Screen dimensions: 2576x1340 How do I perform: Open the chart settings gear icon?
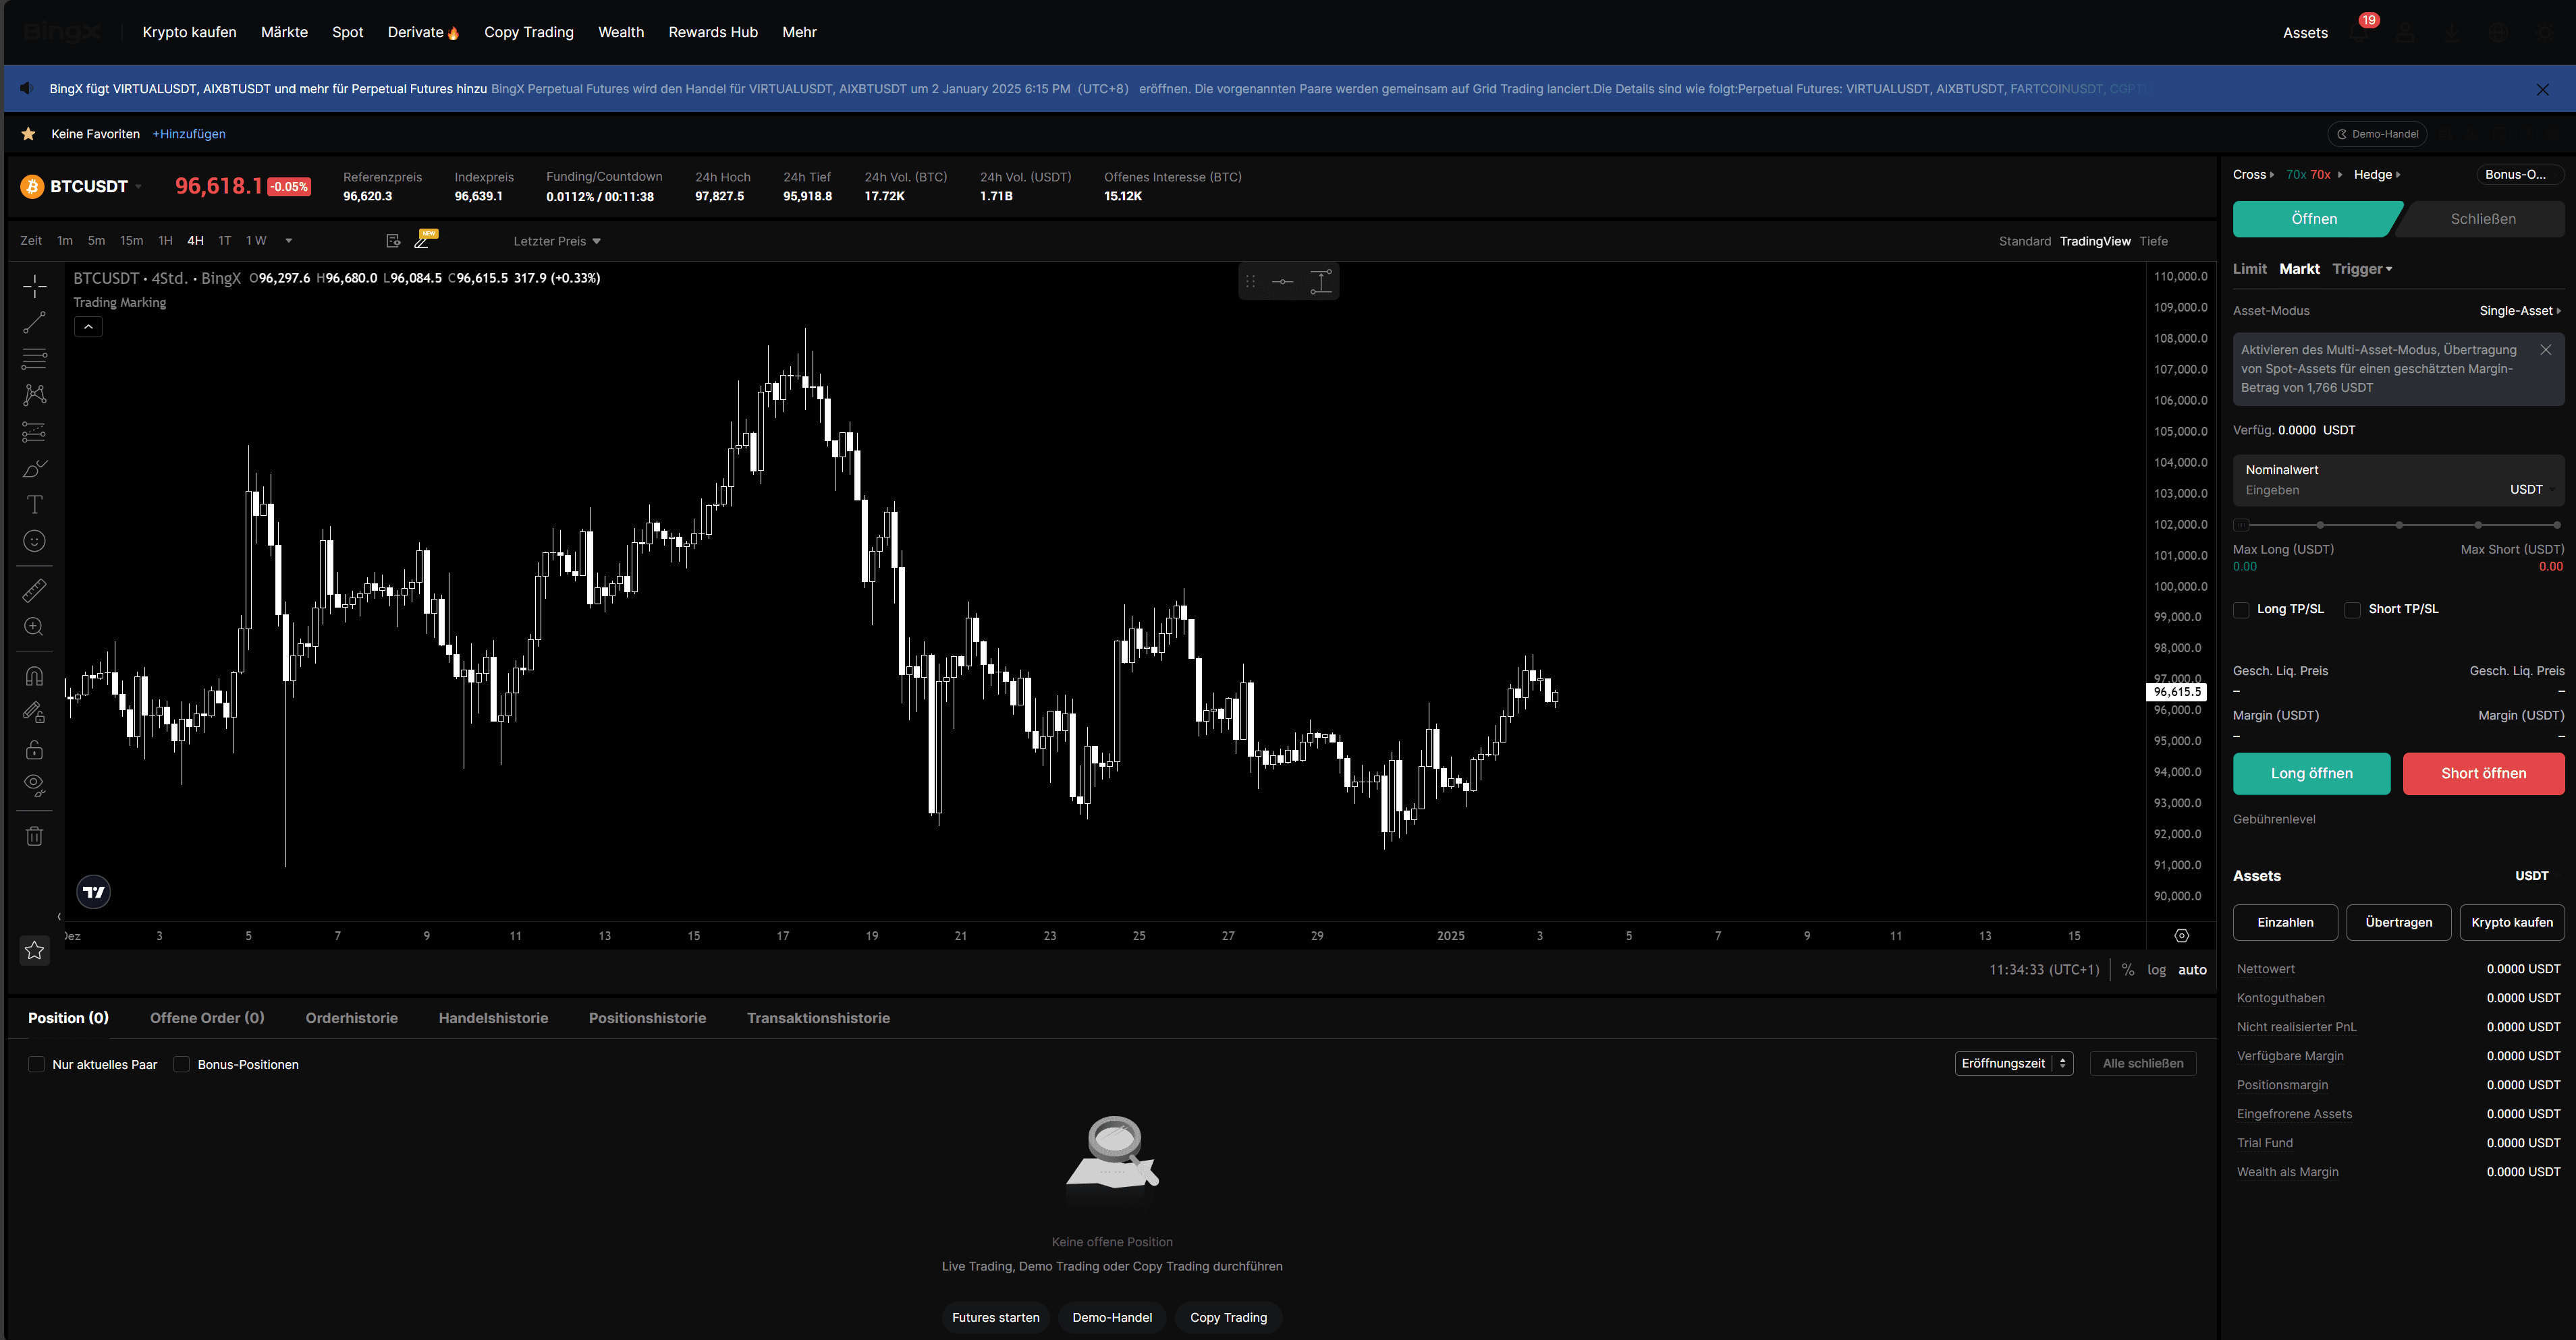[x=2181, y=936]
